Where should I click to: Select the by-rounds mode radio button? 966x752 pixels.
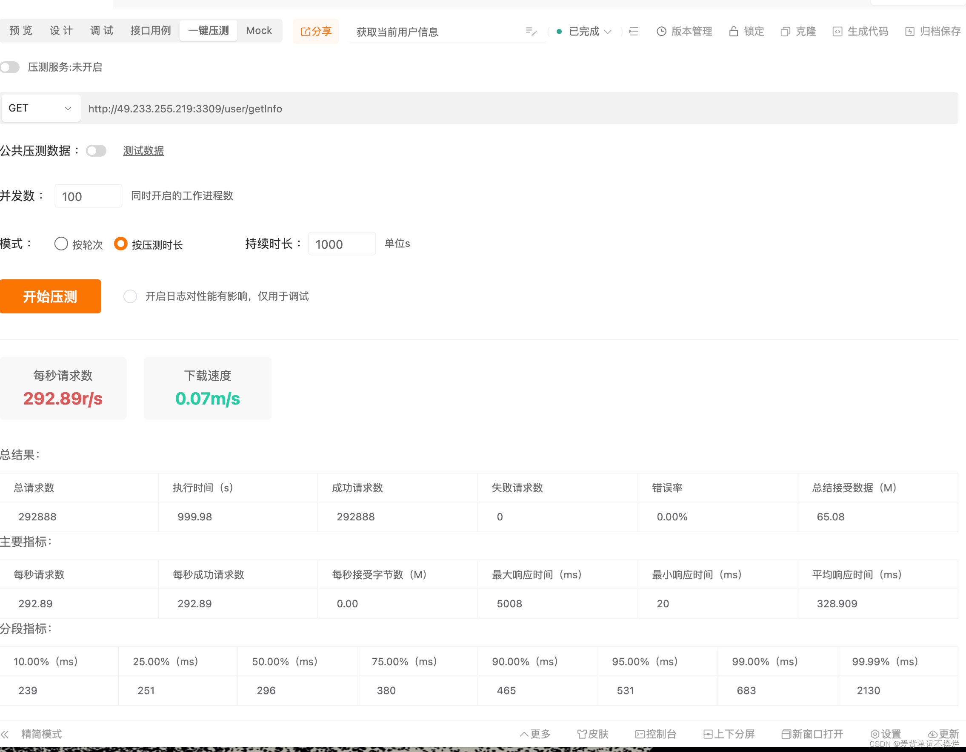[x=61, y=244]
